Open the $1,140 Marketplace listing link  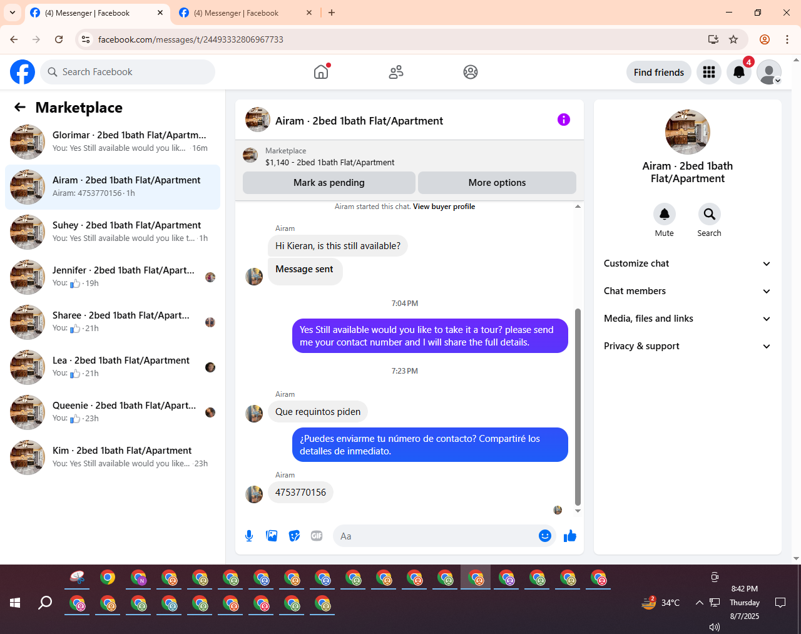(x=330, y=162)
